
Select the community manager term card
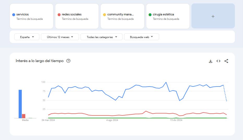pos(122,16)
